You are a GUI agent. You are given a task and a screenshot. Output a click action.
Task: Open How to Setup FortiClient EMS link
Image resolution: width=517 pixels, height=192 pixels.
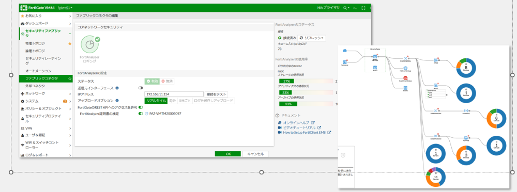click(305, 133)
